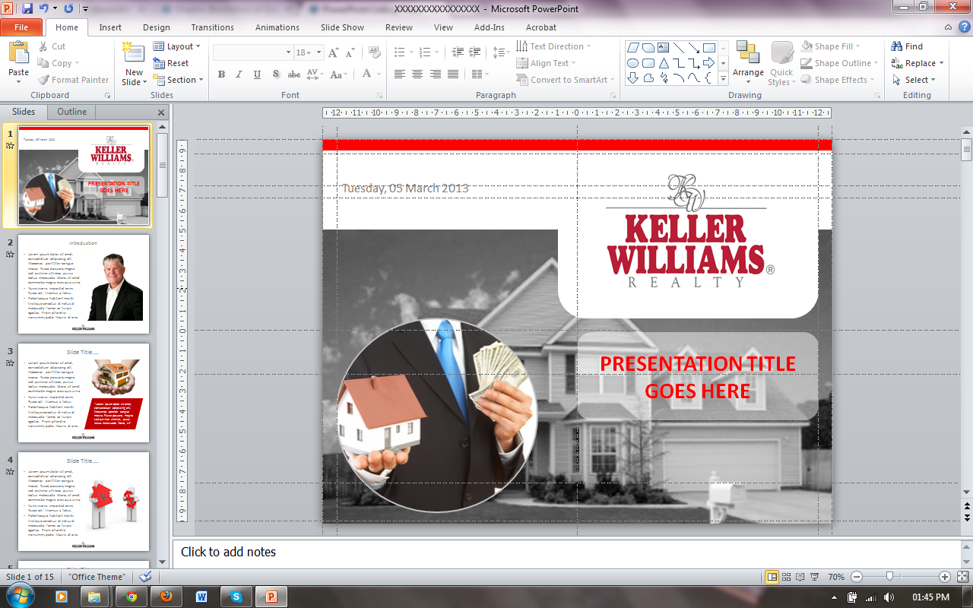The height and width of the screenshot is (608, 973).
Task: Open the Layout dropdown
Action: [x=177, y=46]
